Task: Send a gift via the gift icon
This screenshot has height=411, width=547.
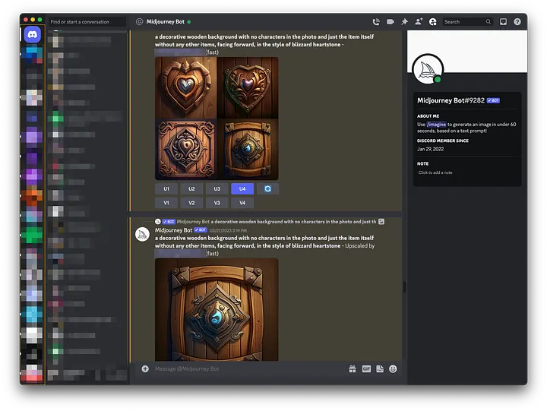Action: (353, 369)
